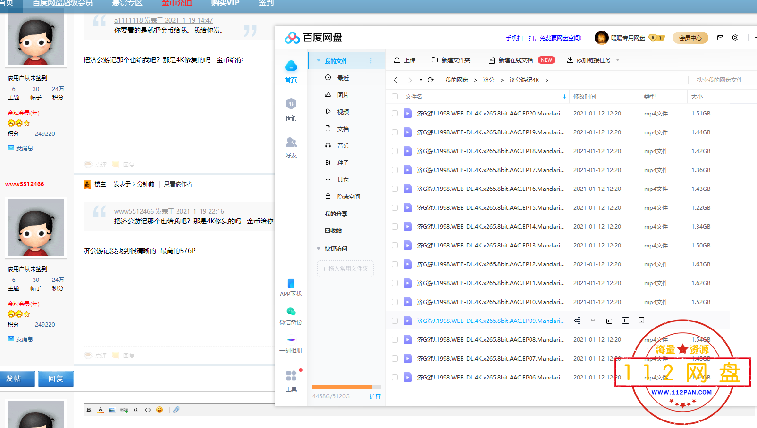
Task: Click the 搜索我的网盘文件 search field
Action: pos(719,80)
